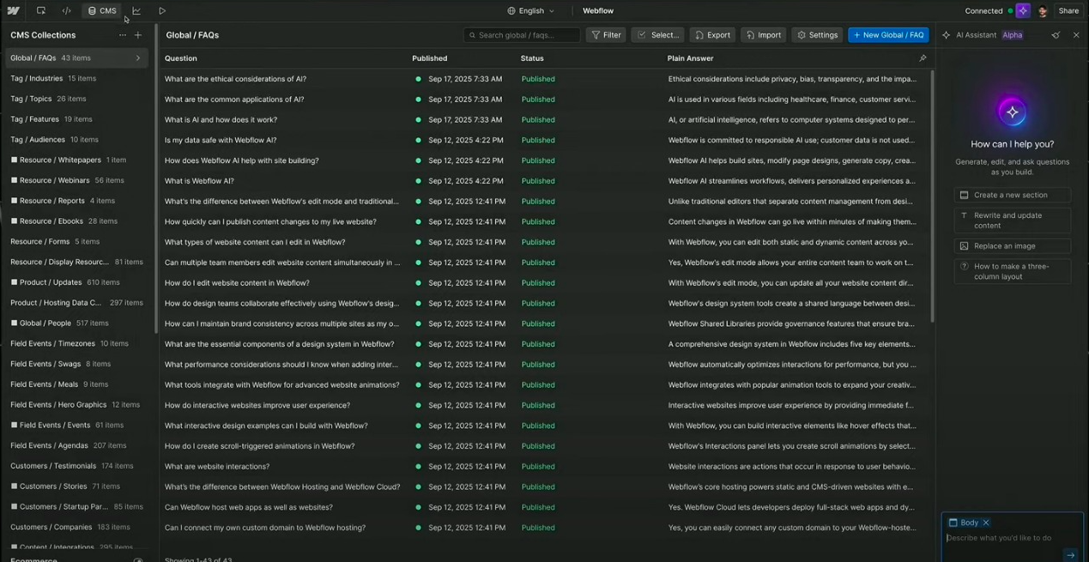Click the preview play icon

pos(162,11)
